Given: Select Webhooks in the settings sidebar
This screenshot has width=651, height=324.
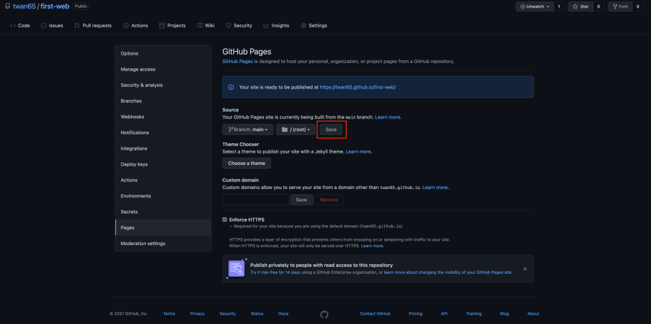Looking at the screenshot, I should click(x=132, y=116).
